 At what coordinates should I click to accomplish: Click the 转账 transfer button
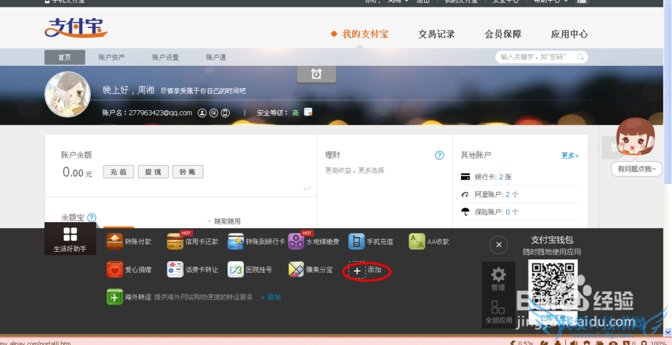[187, 172]
